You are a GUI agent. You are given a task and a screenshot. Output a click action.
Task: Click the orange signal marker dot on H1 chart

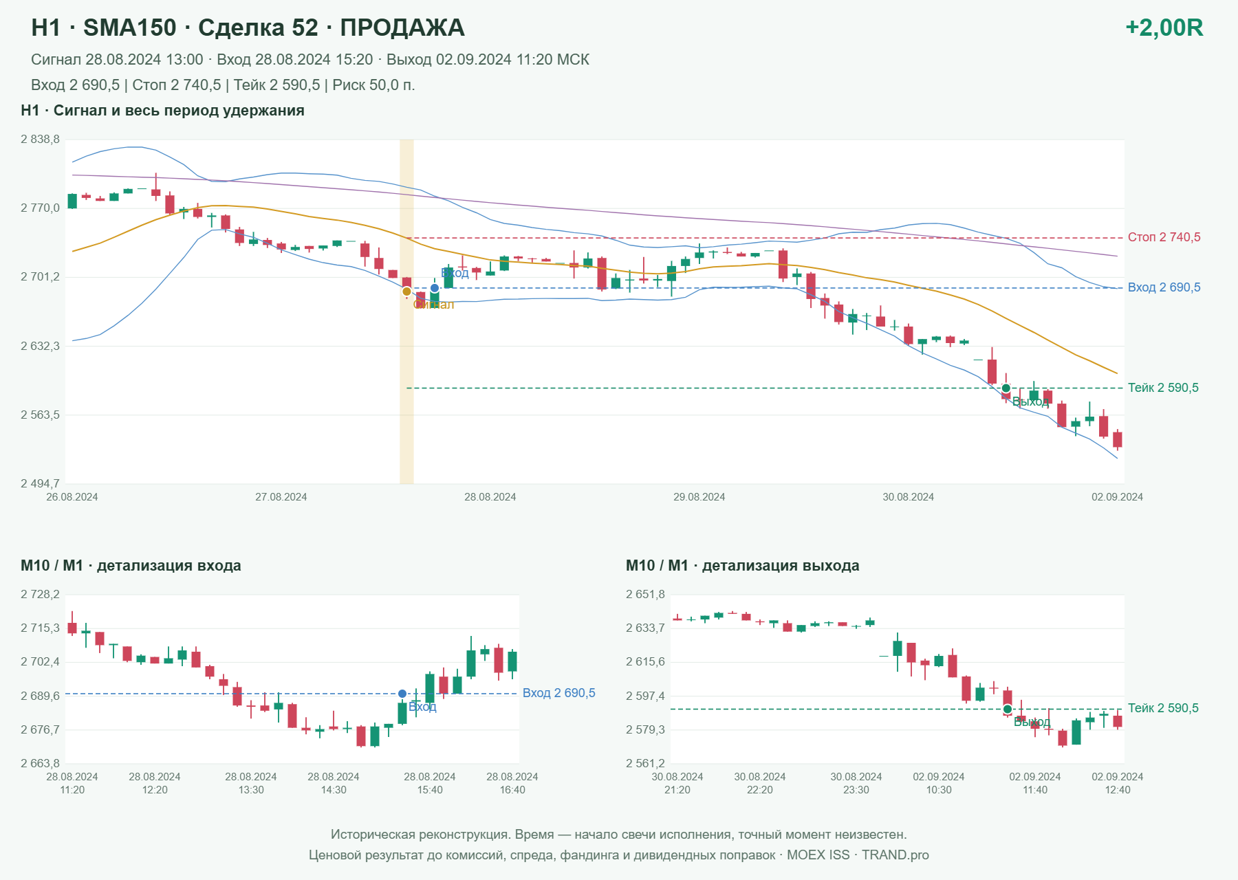406,291
